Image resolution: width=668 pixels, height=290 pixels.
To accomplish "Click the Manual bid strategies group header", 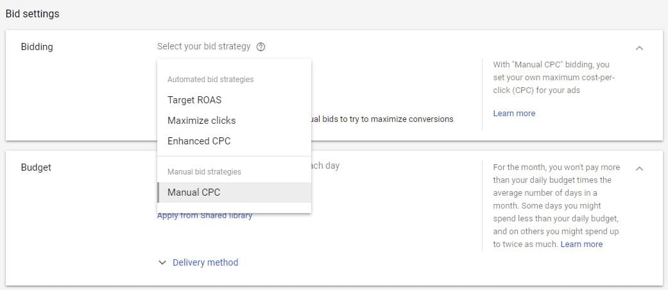I will pyautogui.click(x=204, y=171).
